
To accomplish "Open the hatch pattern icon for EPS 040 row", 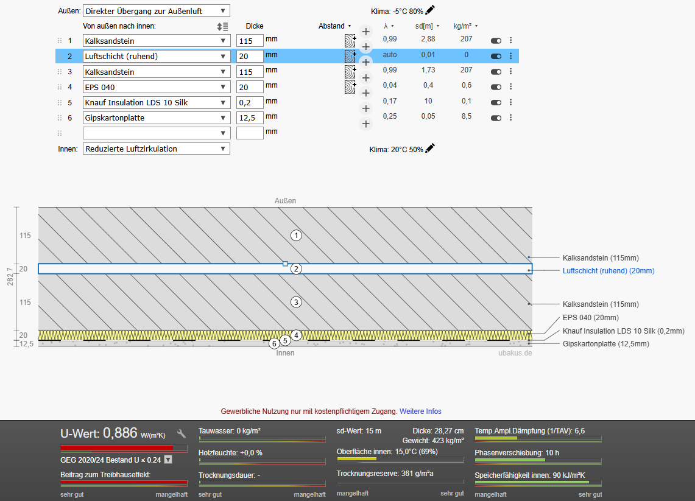I will (x=350, y=87).
